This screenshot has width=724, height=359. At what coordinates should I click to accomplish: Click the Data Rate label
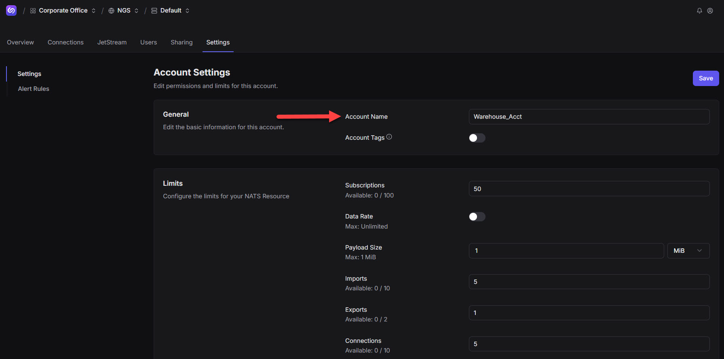click(x=359, y=216)
